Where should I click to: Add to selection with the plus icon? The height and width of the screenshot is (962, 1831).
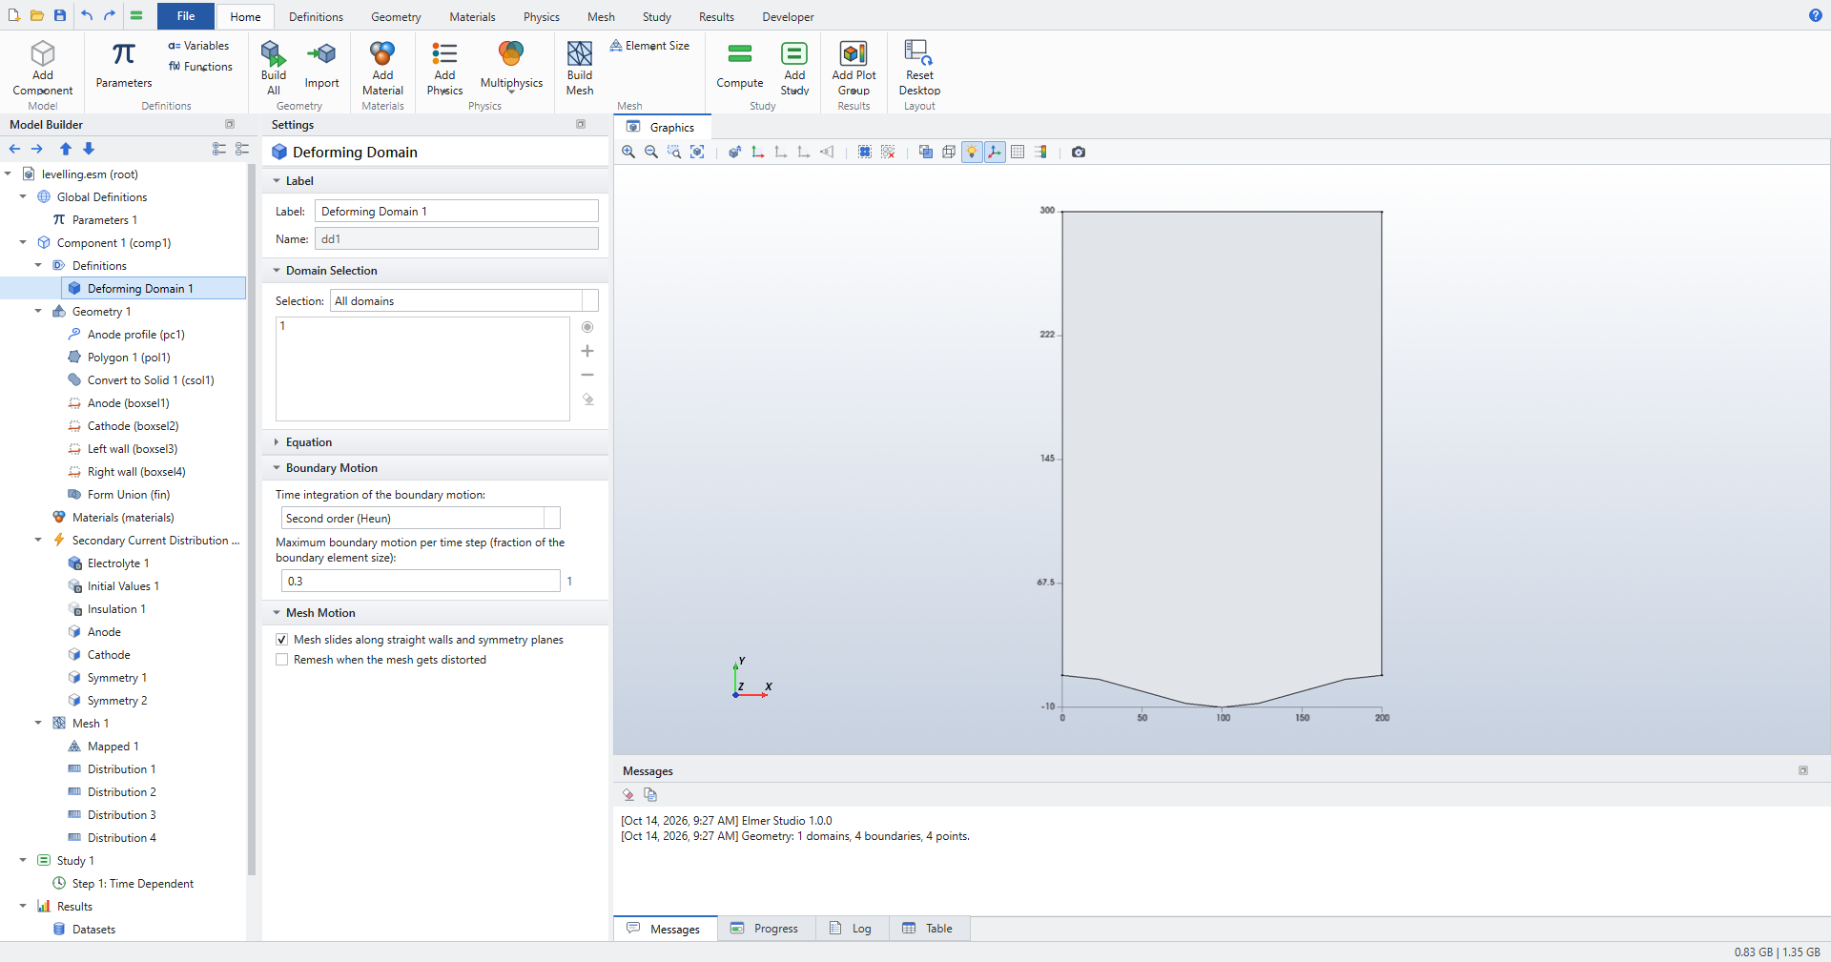[587, 351]
